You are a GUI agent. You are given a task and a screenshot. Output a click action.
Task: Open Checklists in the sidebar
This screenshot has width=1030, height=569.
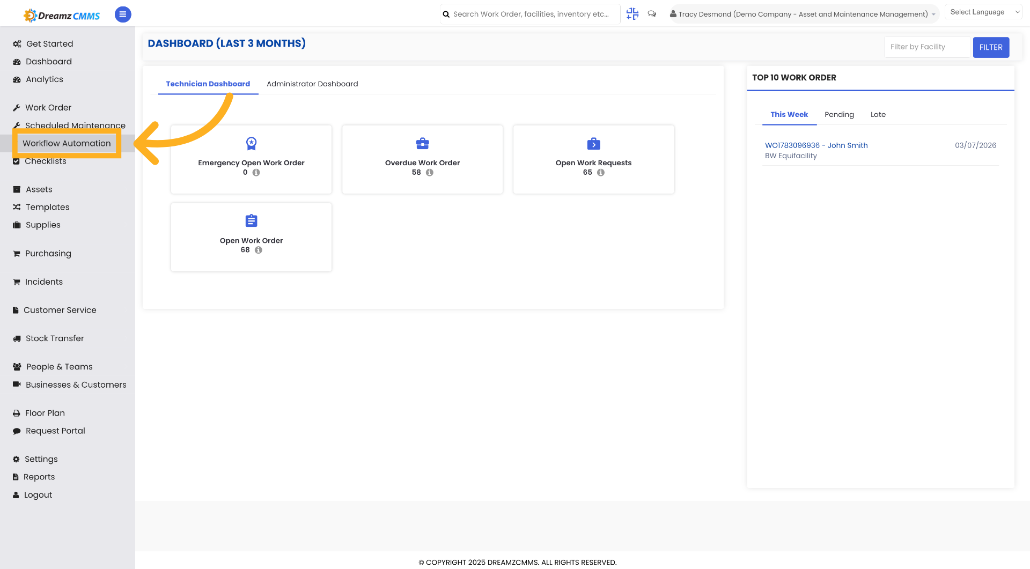tap(46, 161)
